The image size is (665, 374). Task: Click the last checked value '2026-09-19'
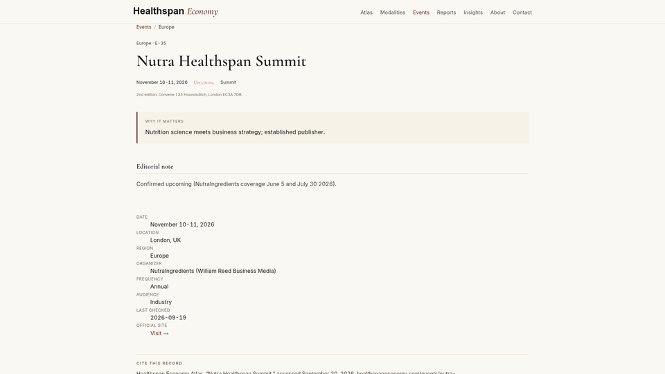168,318
